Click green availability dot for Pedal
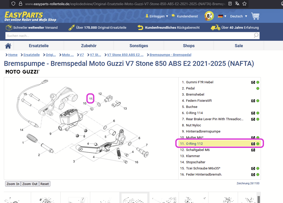The height and width of the screenshot is (203, 283). [258, 88]
